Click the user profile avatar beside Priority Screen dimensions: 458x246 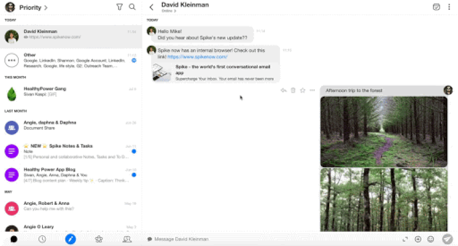[10, 7]
